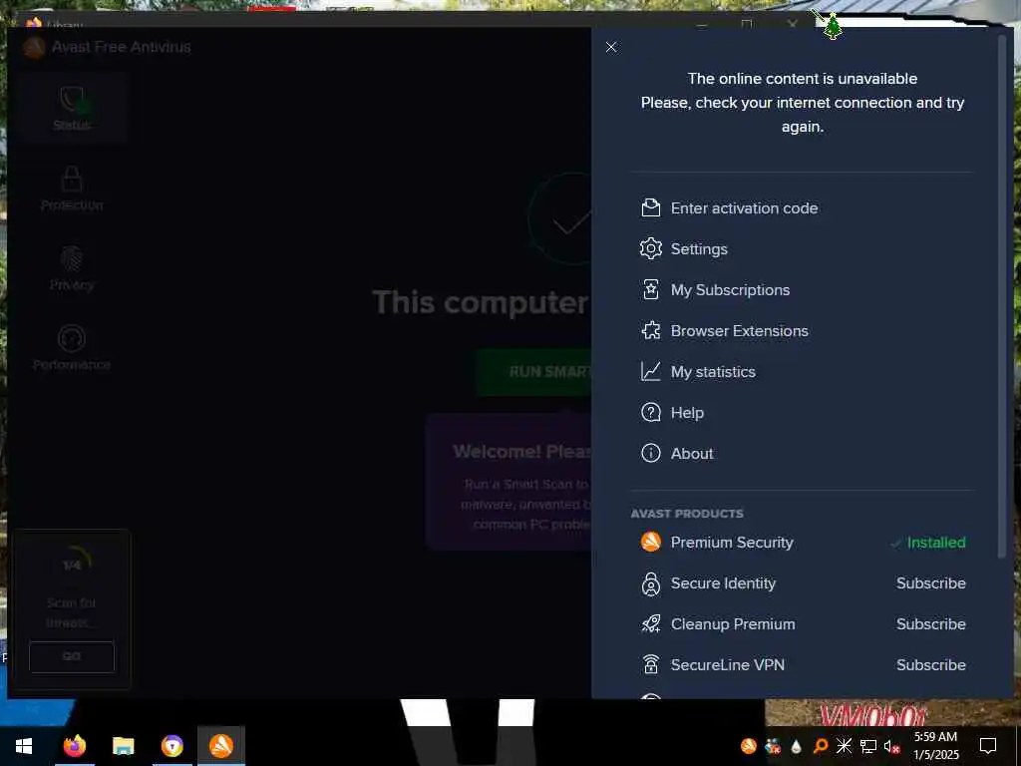Open the dimmed Protection lock icon
This screenshot has width=1021, height=766.
72,180
